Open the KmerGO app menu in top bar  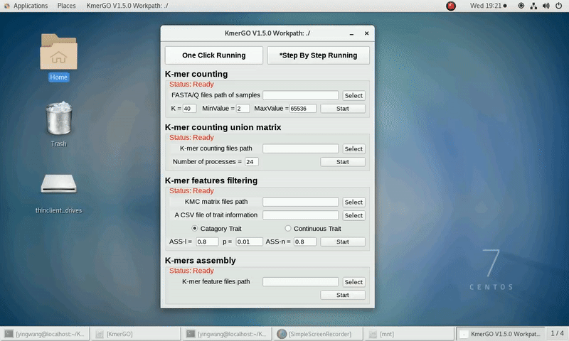point(127,6)
